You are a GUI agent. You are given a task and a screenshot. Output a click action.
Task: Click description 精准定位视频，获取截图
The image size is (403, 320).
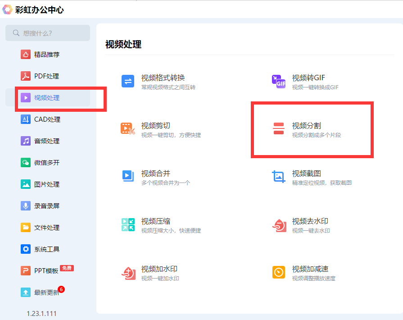(x=322, y=183)
